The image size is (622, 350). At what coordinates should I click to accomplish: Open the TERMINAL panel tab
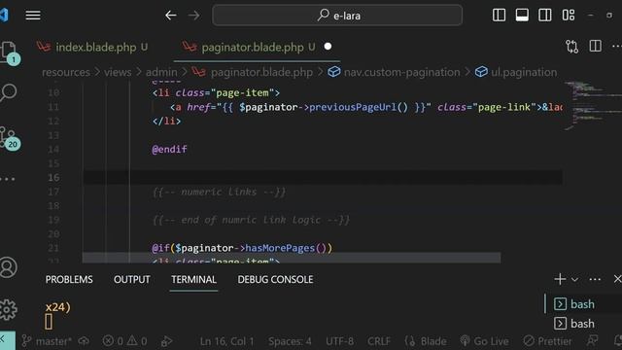coord(193,280)
